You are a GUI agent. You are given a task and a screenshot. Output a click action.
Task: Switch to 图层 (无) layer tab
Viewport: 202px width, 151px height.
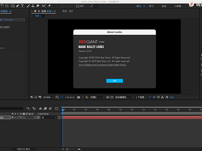(x=68, y=11)
